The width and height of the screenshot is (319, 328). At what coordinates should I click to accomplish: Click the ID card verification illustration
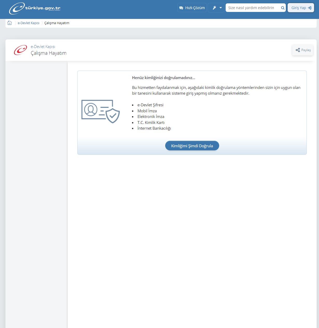101,111
